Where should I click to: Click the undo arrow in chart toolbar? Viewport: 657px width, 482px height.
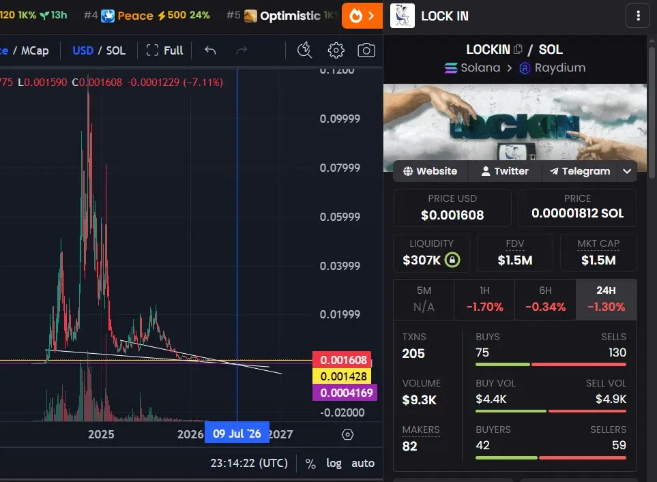click(210, 50)
